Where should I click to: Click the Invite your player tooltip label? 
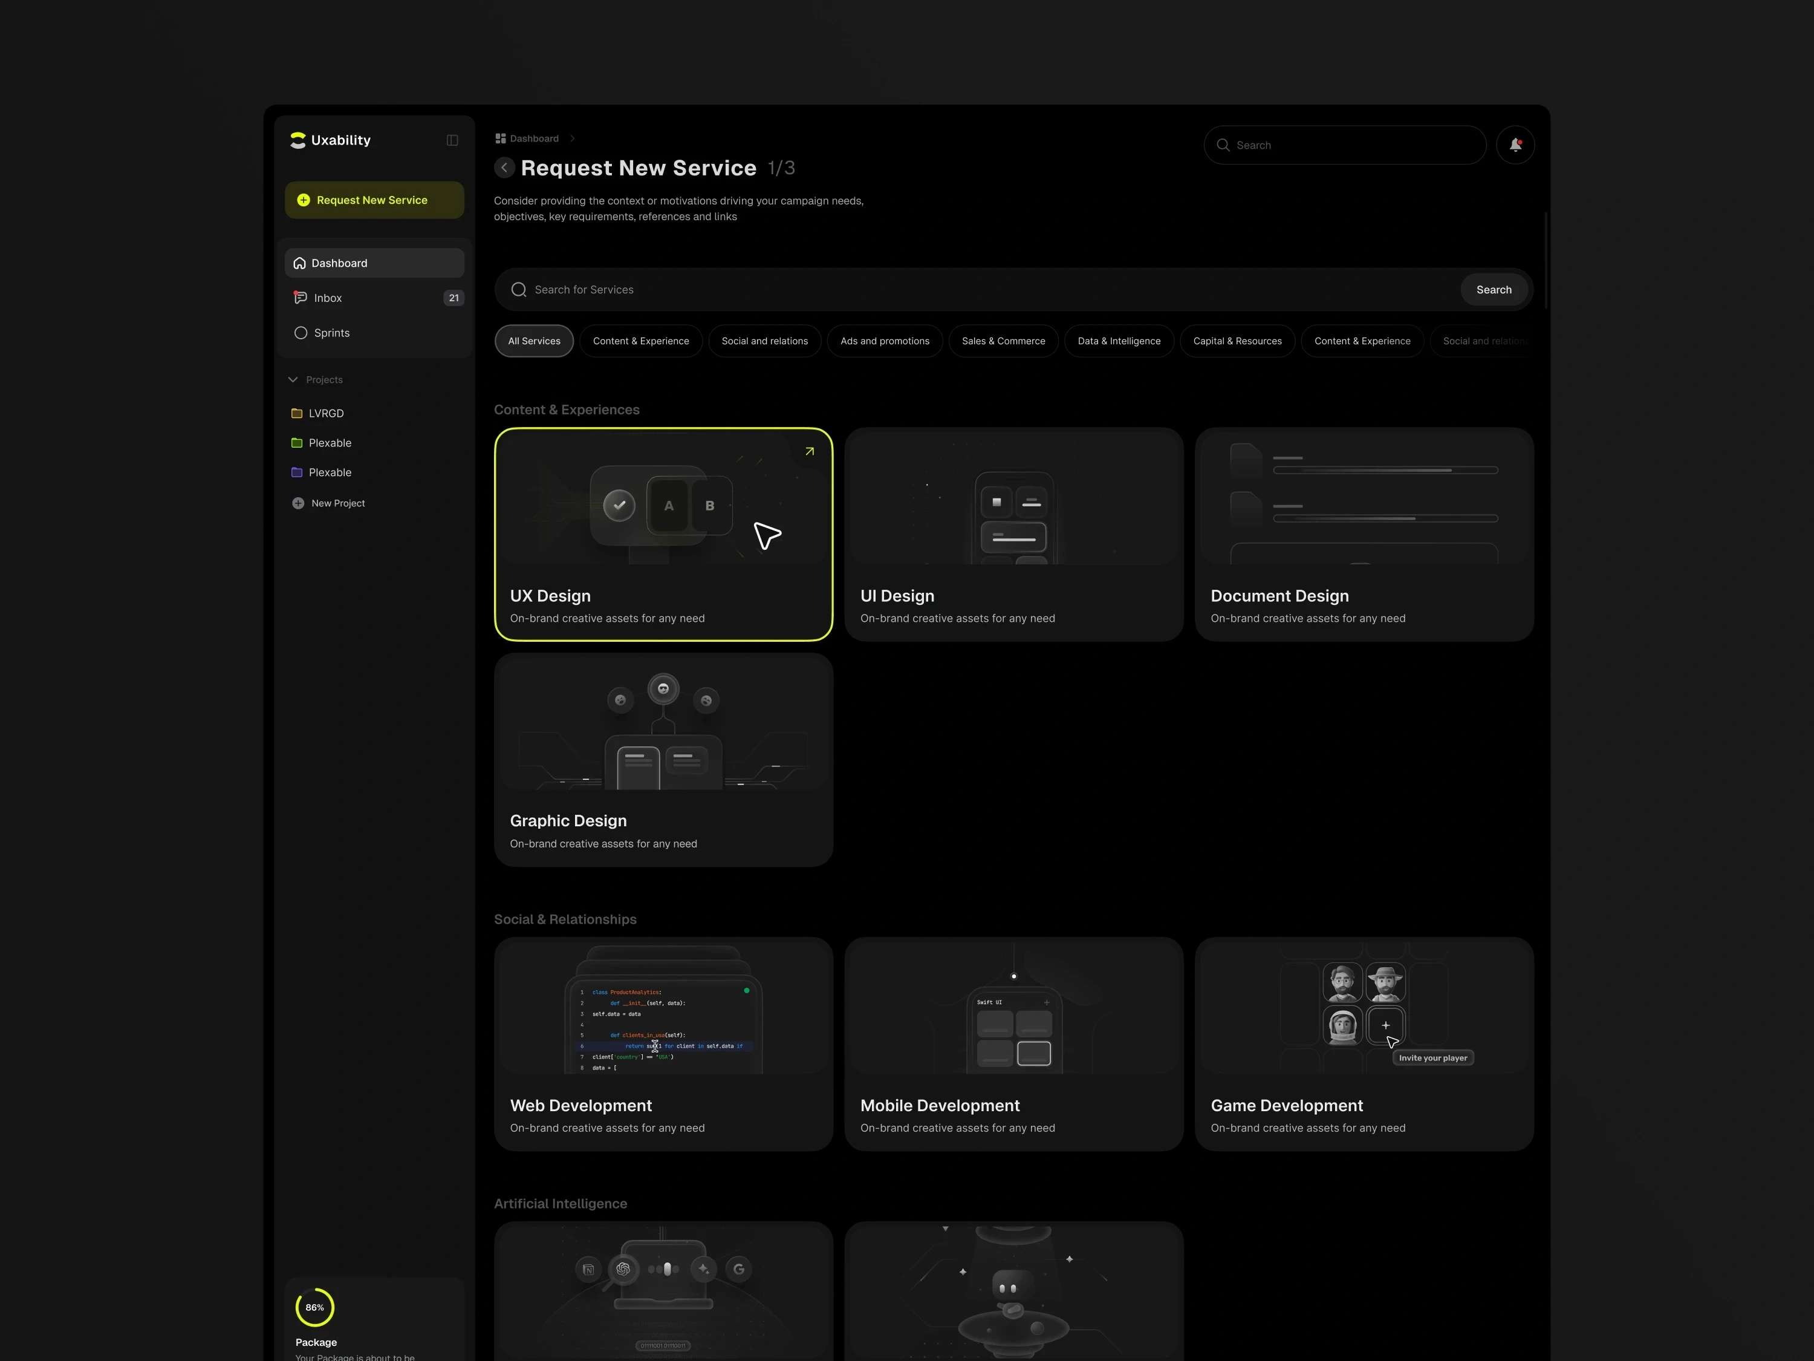point(1432,1059)
